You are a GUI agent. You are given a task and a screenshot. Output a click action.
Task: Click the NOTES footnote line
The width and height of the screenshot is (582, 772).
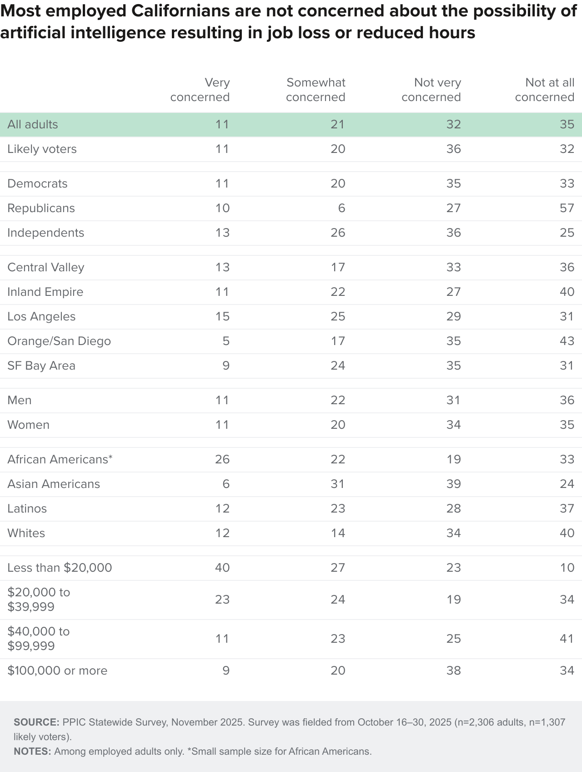tap(193, 752)
